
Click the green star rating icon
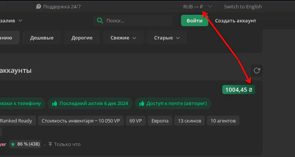[x=13, y=144]
